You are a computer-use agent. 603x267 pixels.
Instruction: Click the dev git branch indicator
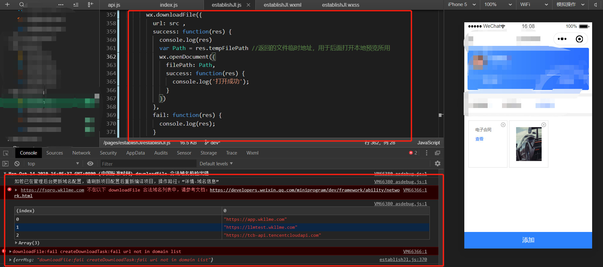(x=213, y=143)
